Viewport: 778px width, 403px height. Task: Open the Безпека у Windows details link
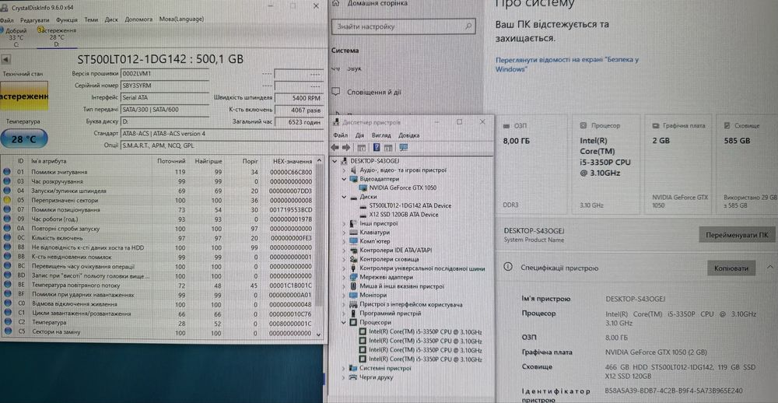(x=566, y=65)
